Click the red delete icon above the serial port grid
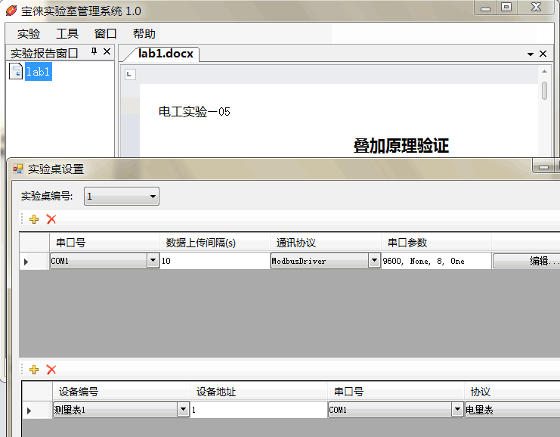Screen dimensions: 560x437 [51, 219]
